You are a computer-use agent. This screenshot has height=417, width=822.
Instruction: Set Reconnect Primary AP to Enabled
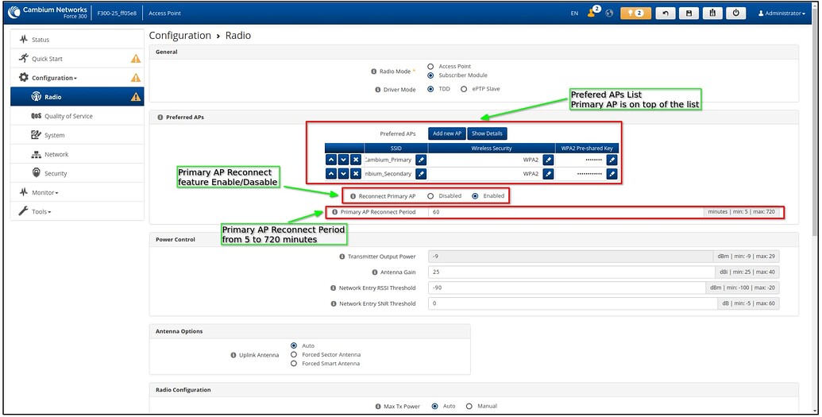coord(475,196)
